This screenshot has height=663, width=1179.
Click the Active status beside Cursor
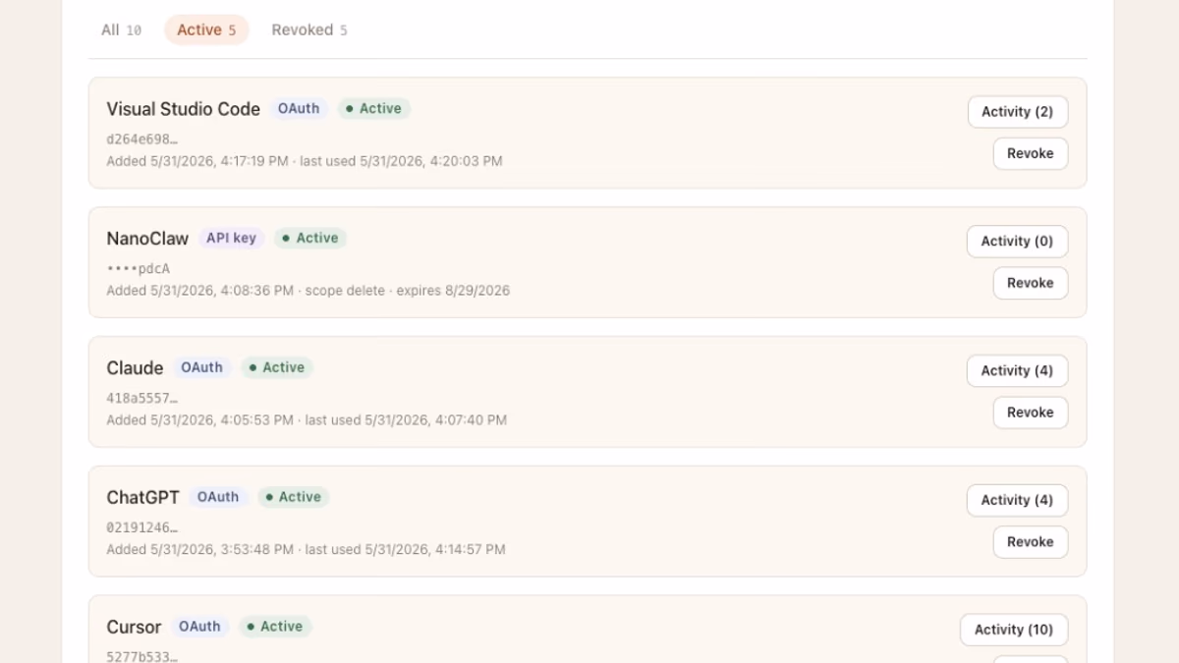pyautogui.click(x=275, y=628)
